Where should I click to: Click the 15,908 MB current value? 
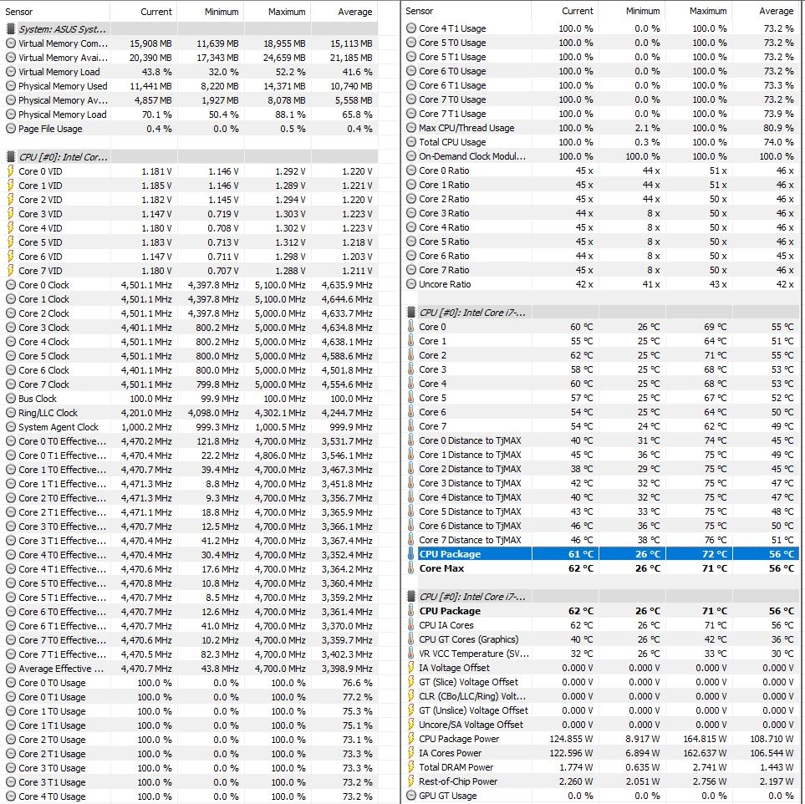point(151,43)
